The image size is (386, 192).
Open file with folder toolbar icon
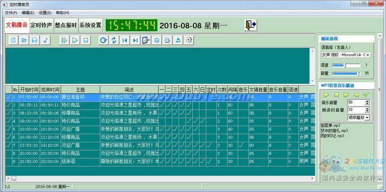click(x=24, y=40)
